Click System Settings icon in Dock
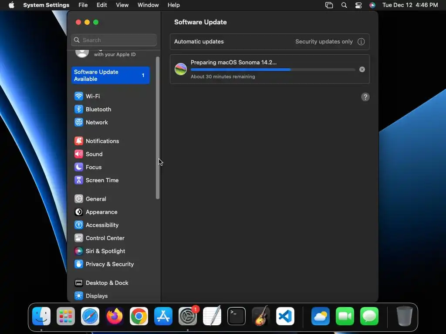 (x=188, y=316)
